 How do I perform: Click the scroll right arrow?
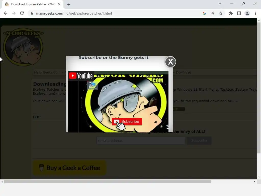(x=255, y=182)
